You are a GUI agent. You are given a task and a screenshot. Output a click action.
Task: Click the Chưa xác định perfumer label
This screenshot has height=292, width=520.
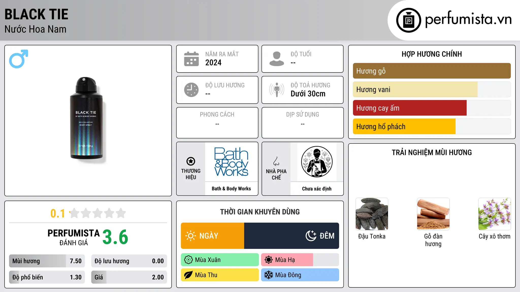[317, 189]
